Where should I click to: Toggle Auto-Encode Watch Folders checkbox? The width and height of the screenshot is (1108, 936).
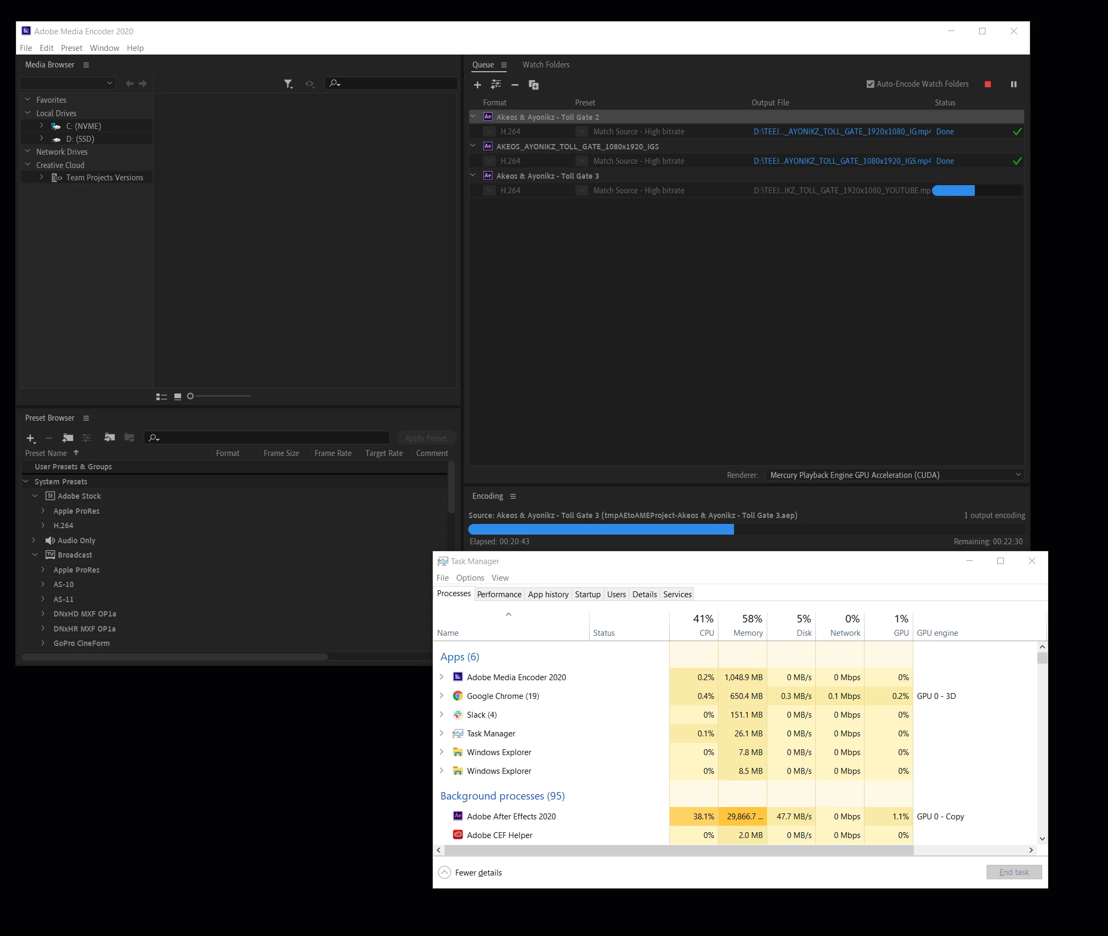pyautogui.click(x=870, y=84)
